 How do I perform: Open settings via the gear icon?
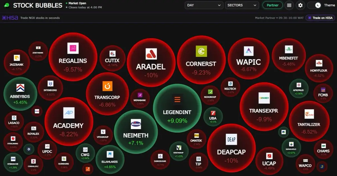pos(300,5)
